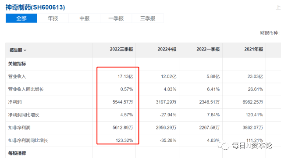Open the 神奇制药(SH600613) title link
Screen dimensions: 281x158
coord(35,7)
